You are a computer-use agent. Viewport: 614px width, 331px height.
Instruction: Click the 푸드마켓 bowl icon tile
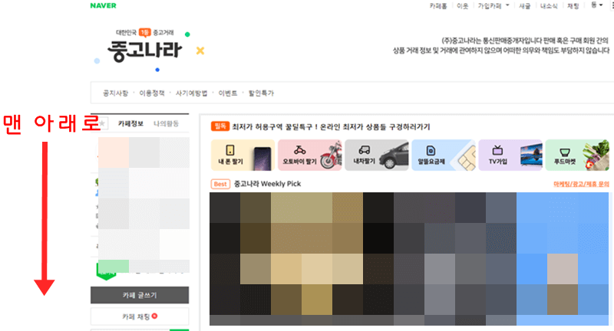tap(577, 155)
